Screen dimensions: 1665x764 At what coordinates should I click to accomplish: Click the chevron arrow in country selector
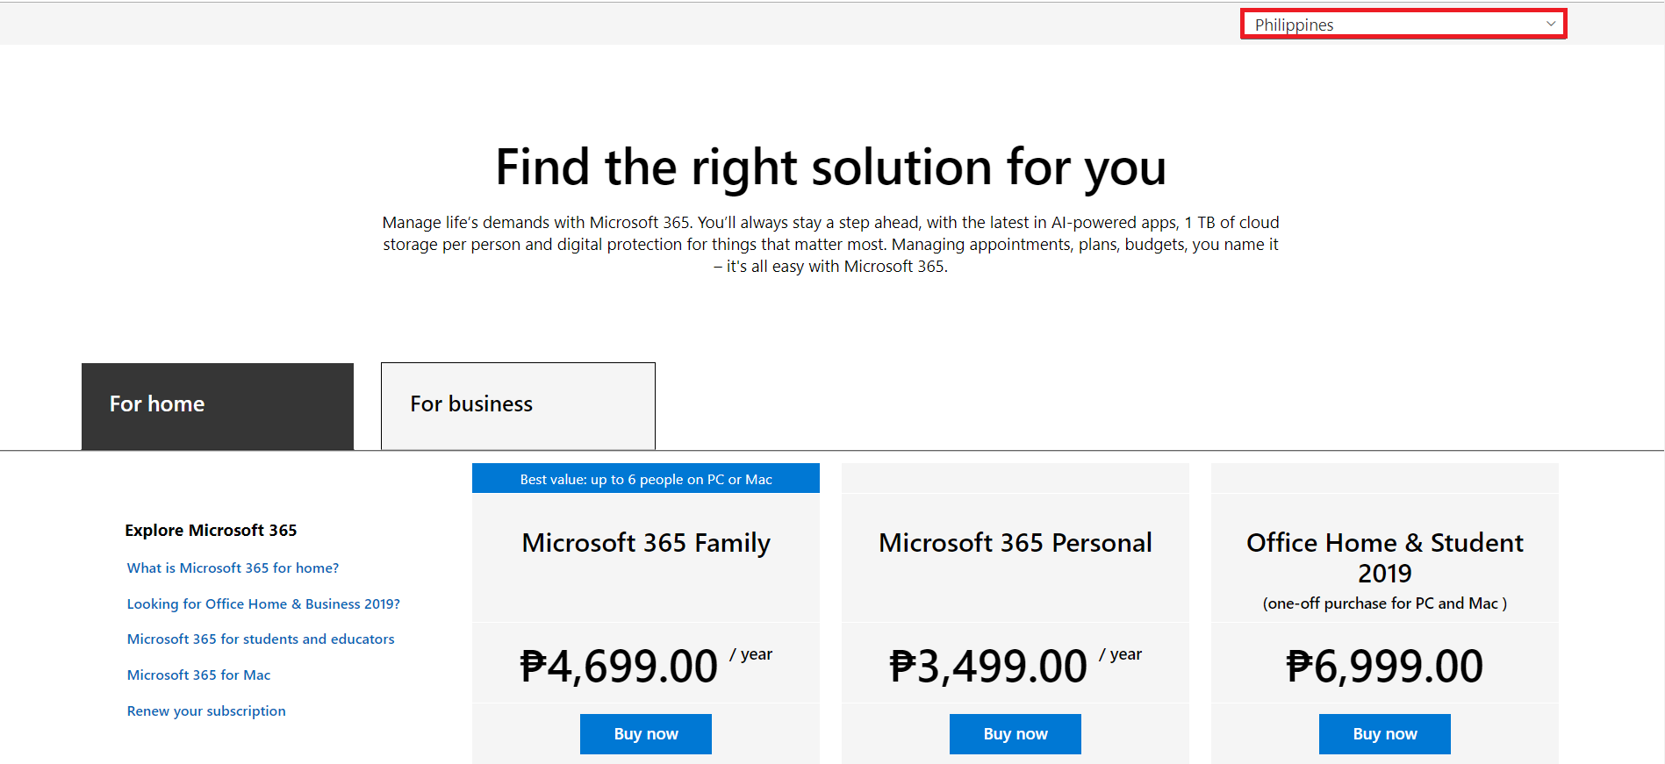[1551, 24]
